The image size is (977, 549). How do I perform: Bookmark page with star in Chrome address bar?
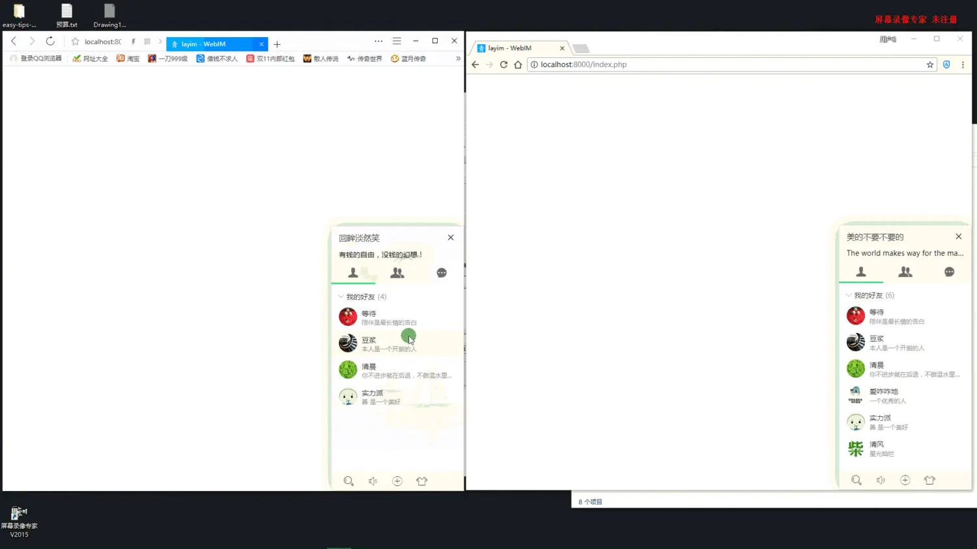(930, 64)
